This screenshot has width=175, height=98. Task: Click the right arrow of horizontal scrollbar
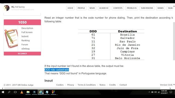click(170, 88)
